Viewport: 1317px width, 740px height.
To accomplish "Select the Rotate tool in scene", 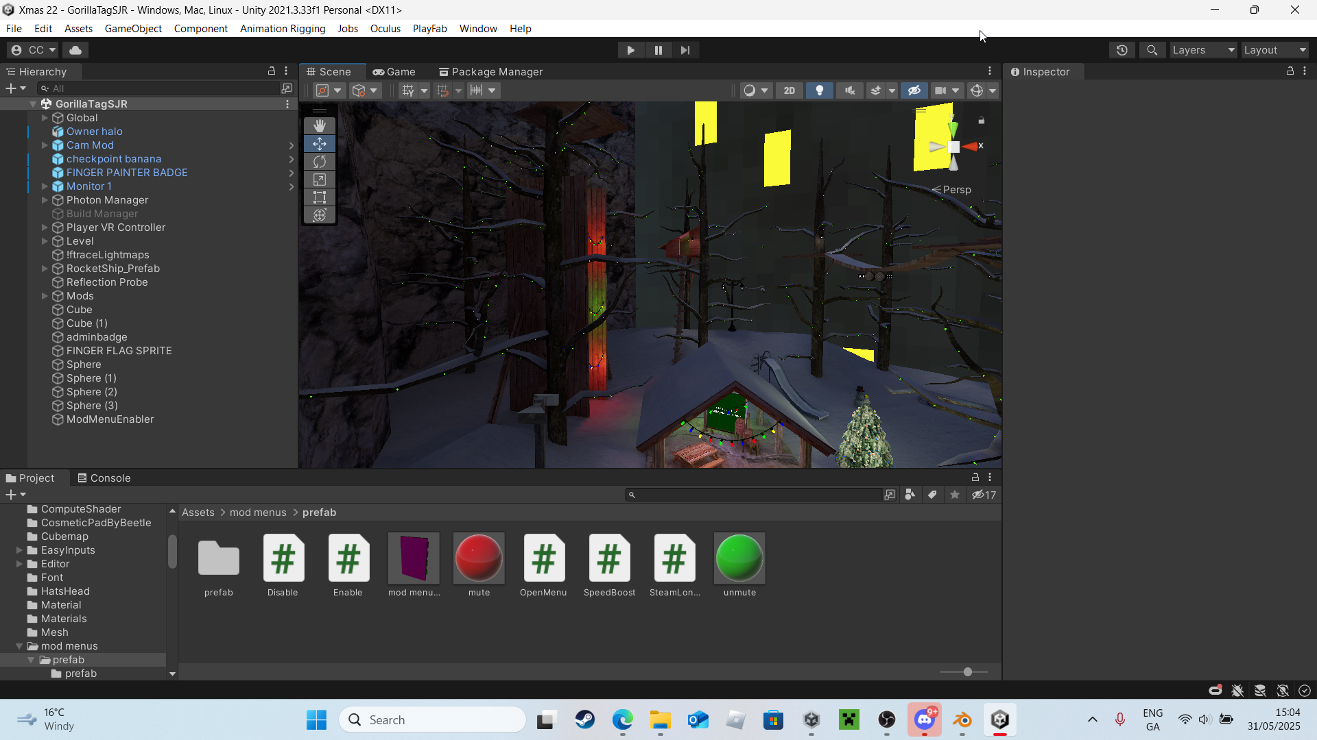I will (x=320, y=162).
